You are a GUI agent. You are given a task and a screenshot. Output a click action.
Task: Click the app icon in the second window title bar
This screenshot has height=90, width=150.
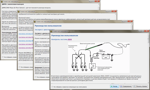[x=19, y=11]
